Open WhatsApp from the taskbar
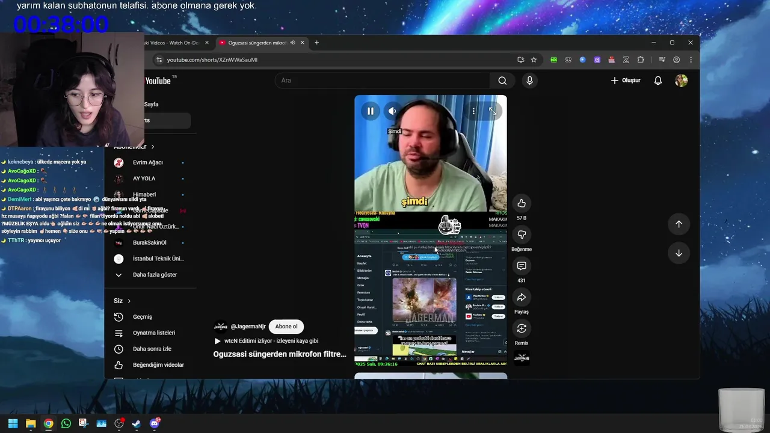The height and width of the screenshot is (433, 770). pyautogui.click(x=66, y=423)
